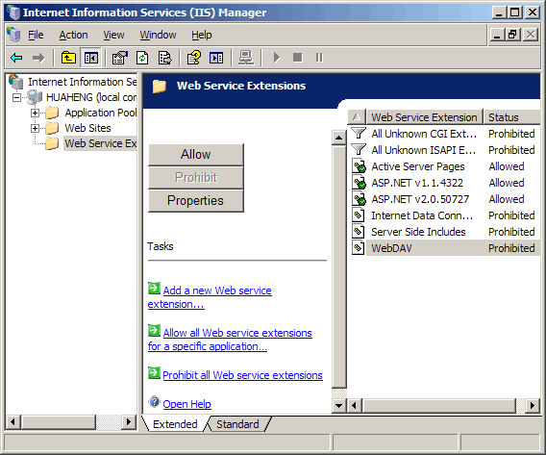Restore the inner MDI child window
Viewport: 546px width, 455px height.
(x=512, y=35)
